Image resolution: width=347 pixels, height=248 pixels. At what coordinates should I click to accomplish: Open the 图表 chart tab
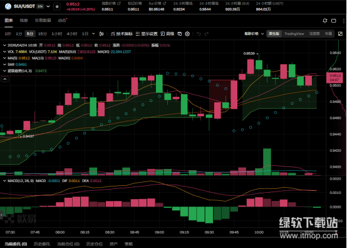coord(9,21)
